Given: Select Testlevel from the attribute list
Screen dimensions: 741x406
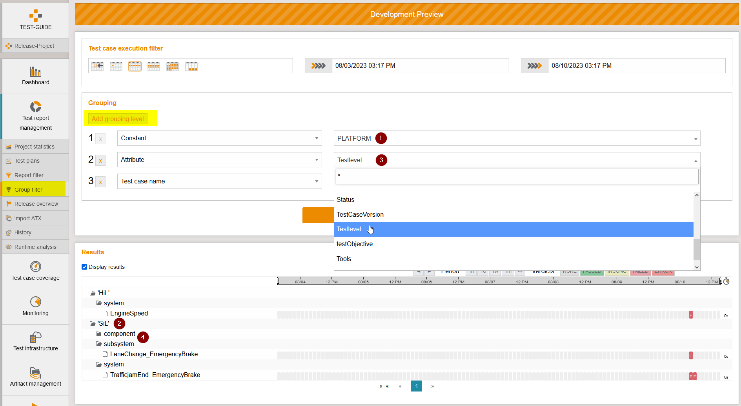Looking at the screenshot, I should [431, 229].
